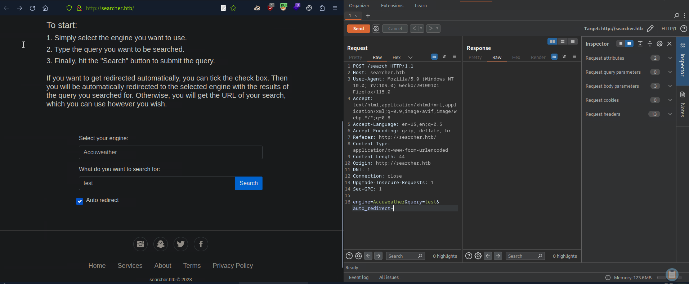Select the Response Raw tab
This screenshot has width=689, height=284.
(497, 58)
